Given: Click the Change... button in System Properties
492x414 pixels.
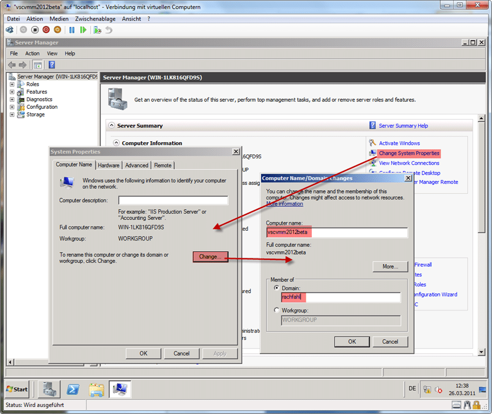Looking at the screenshot, I should pos(210,257).
